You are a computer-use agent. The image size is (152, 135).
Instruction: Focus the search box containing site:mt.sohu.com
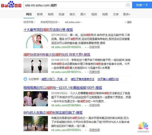(73, 5)
